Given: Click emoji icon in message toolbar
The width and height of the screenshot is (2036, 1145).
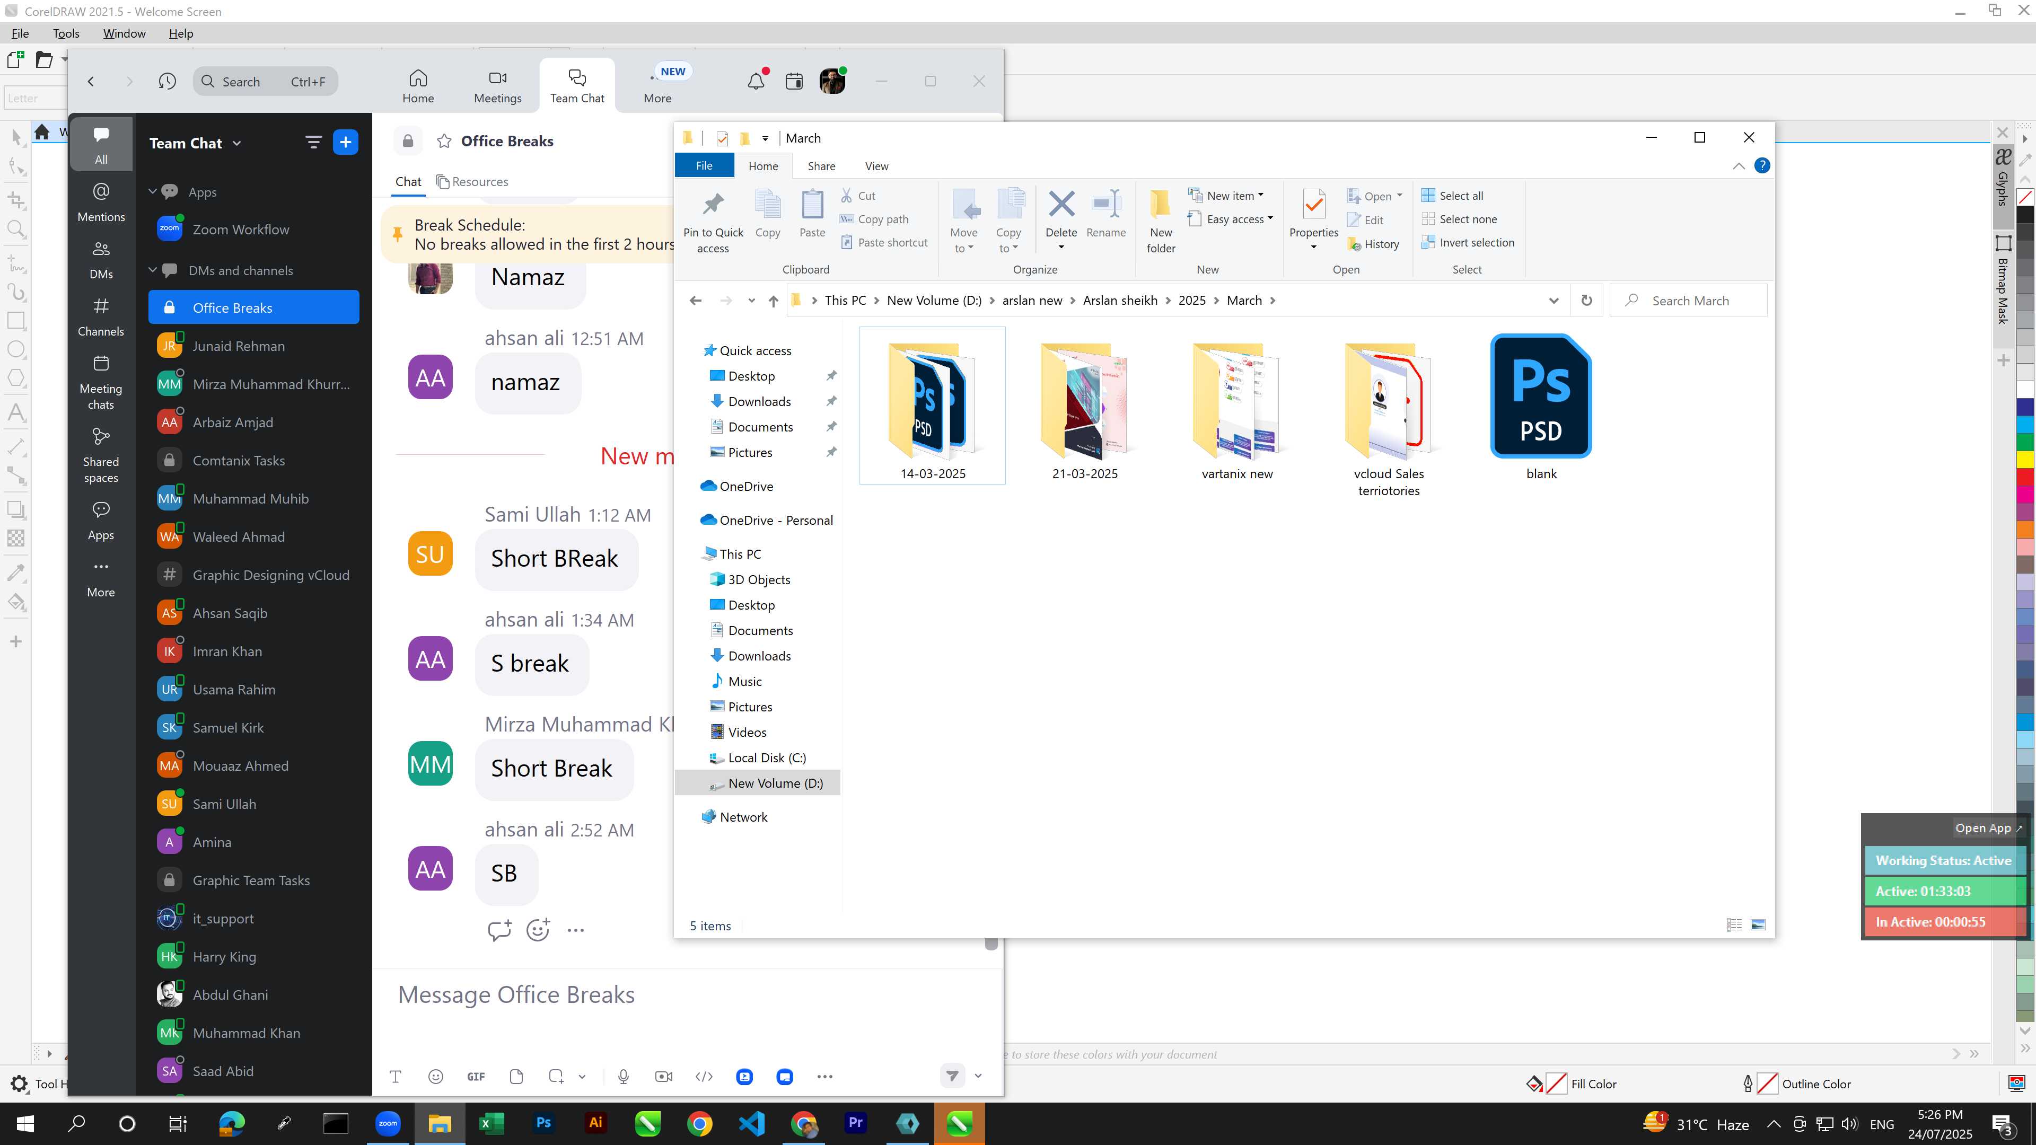Looking at the screenshot, I should point(435,1076).
